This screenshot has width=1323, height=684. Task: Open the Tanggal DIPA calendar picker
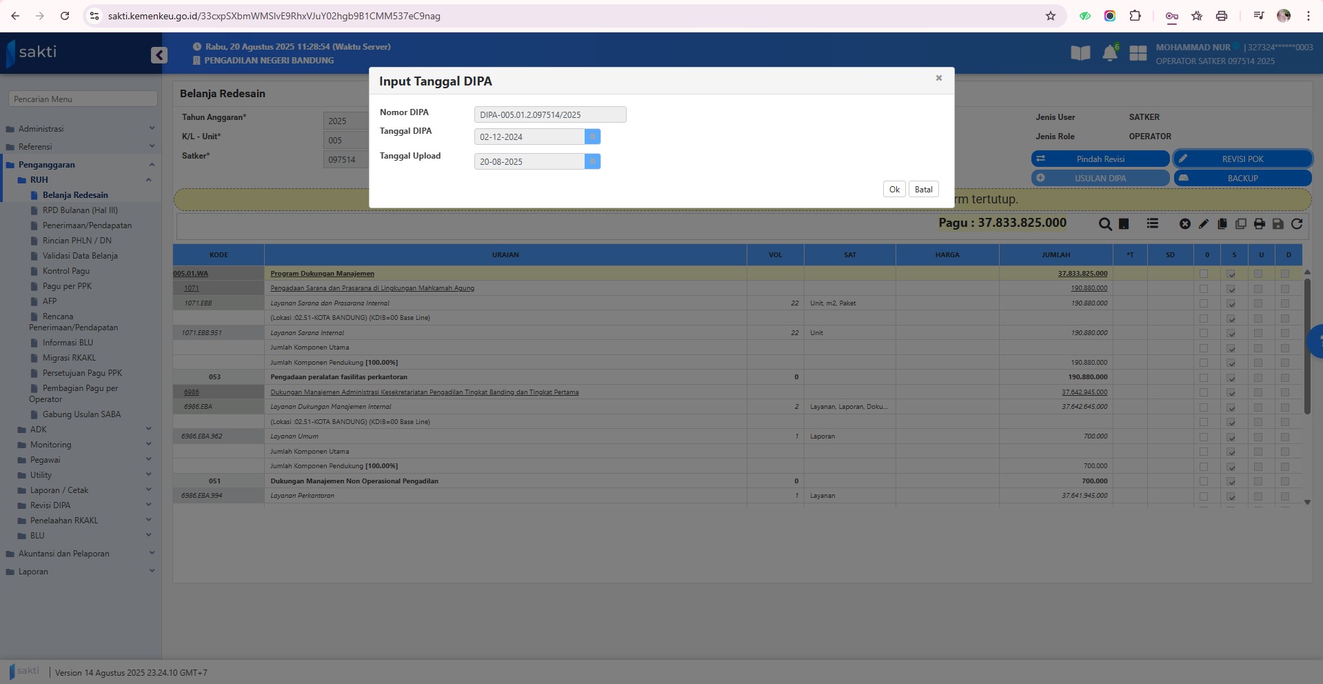click(x=592, y=137)
